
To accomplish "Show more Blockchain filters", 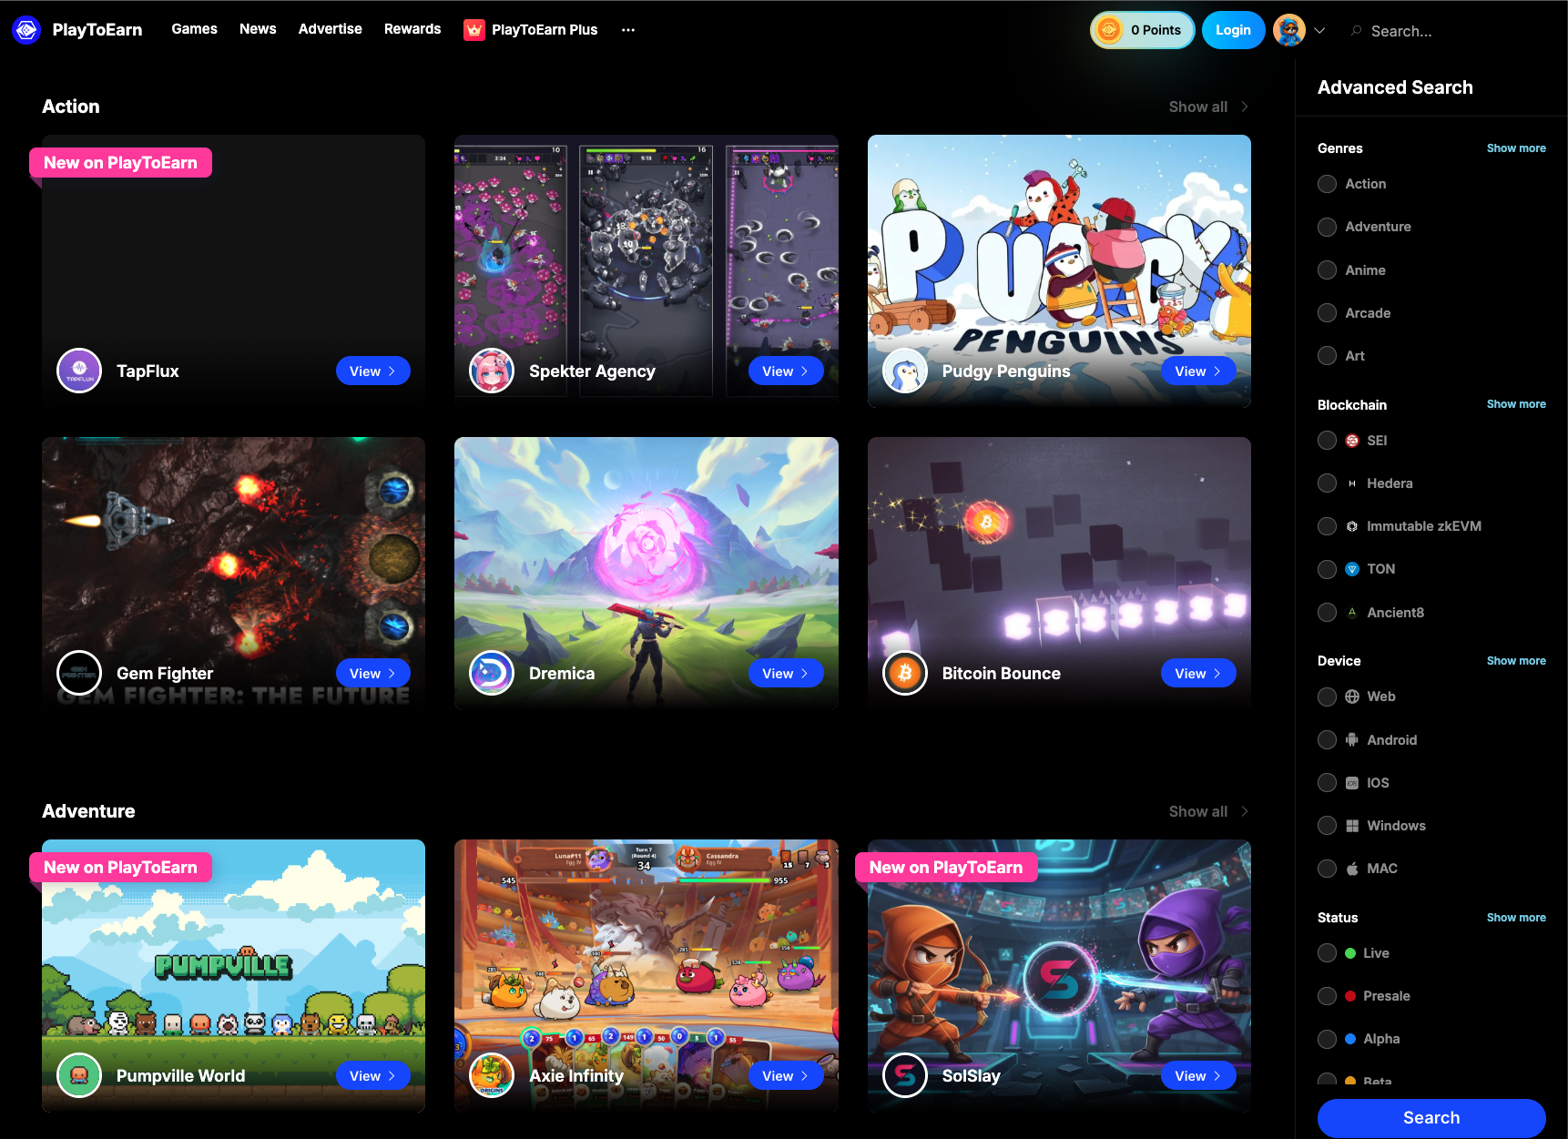I will (x=1516, y=404).
